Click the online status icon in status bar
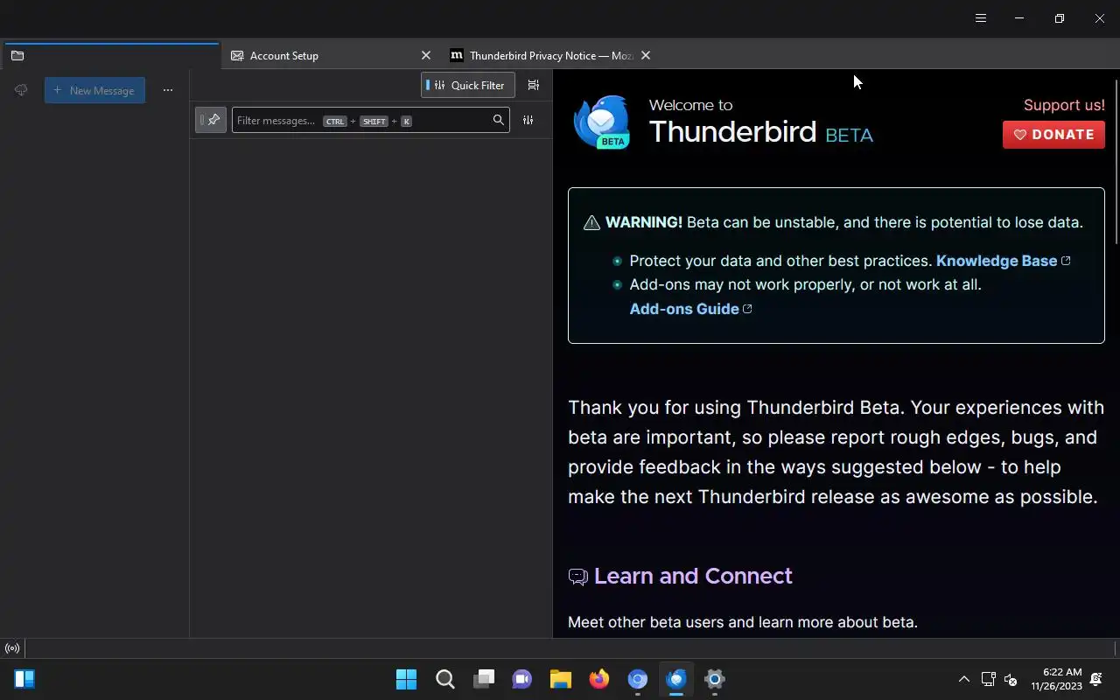Viewport: 1120px width, 700px height. point(12,648)
